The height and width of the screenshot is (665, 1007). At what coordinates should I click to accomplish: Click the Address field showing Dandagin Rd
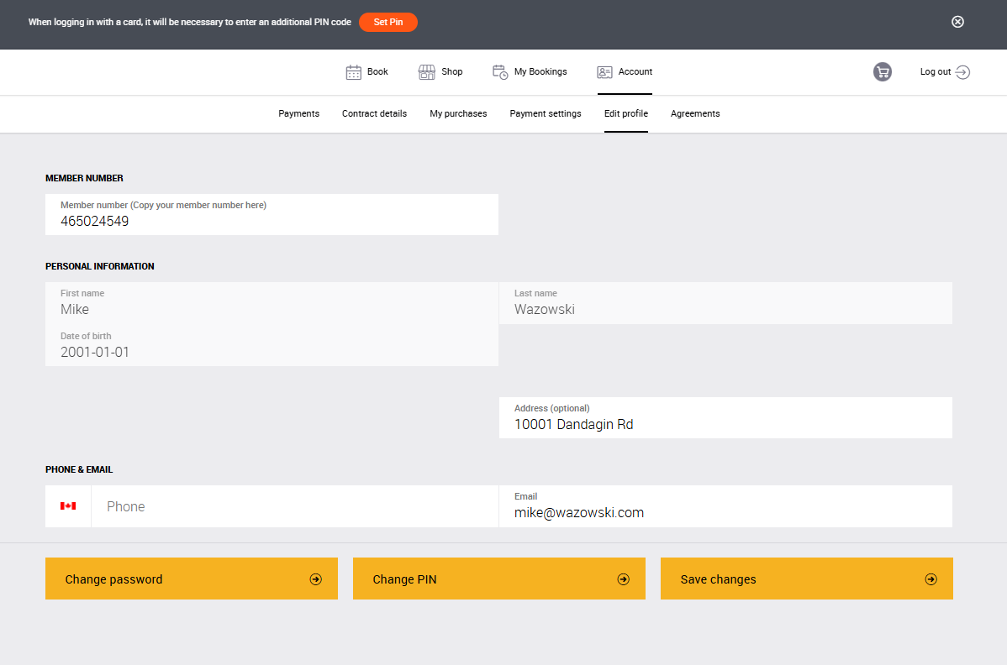pos(725,424)
